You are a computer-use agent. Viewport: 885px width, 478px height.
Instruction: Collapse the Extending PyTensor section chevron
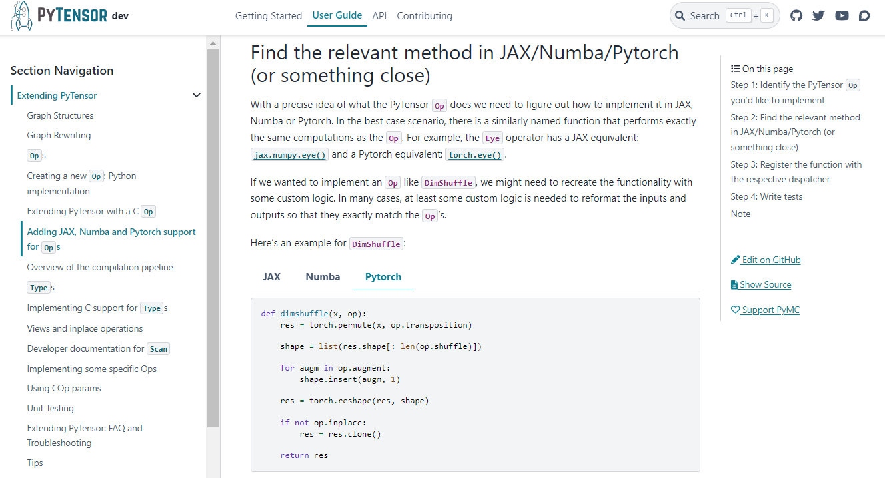[x=197, y=95]
